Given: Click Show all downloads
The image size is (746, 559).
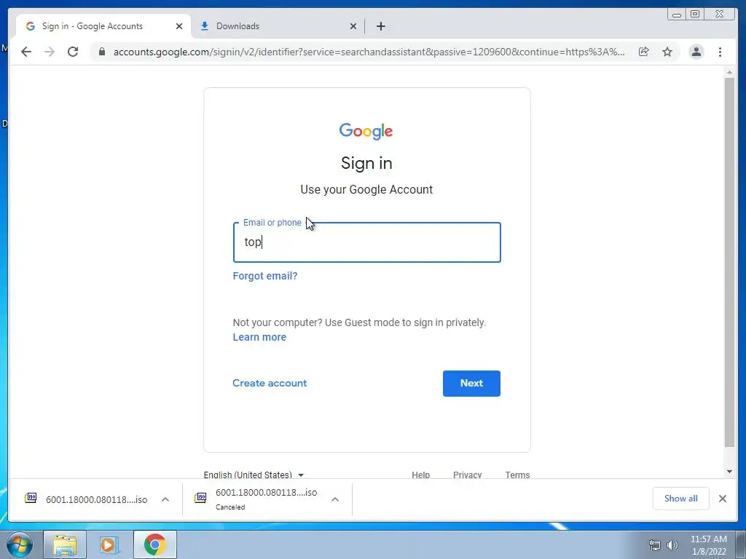Looking at the screenshot, I should 681,499.
